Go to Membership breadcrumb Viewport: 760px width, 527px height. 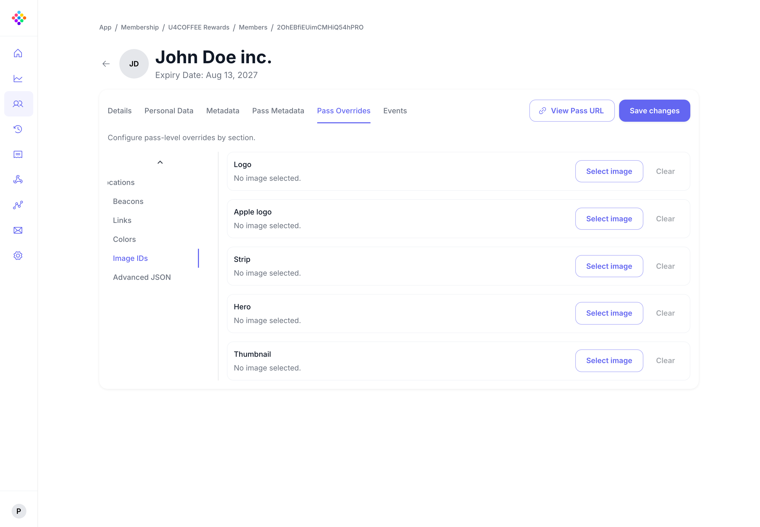(140, 27)
